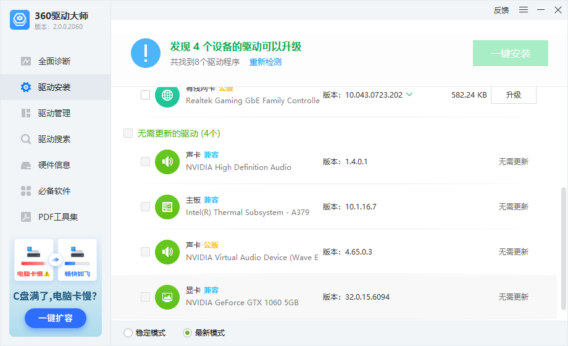Minimize the 360驱动大师 window
The image size is (568, 346).
(541, 10)
